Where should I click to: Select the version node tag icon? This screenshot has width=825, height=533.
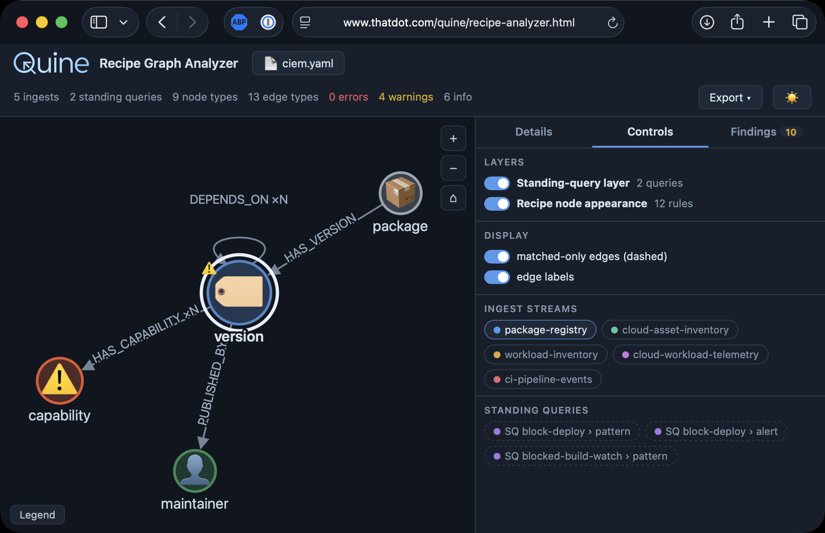[239, 292]
